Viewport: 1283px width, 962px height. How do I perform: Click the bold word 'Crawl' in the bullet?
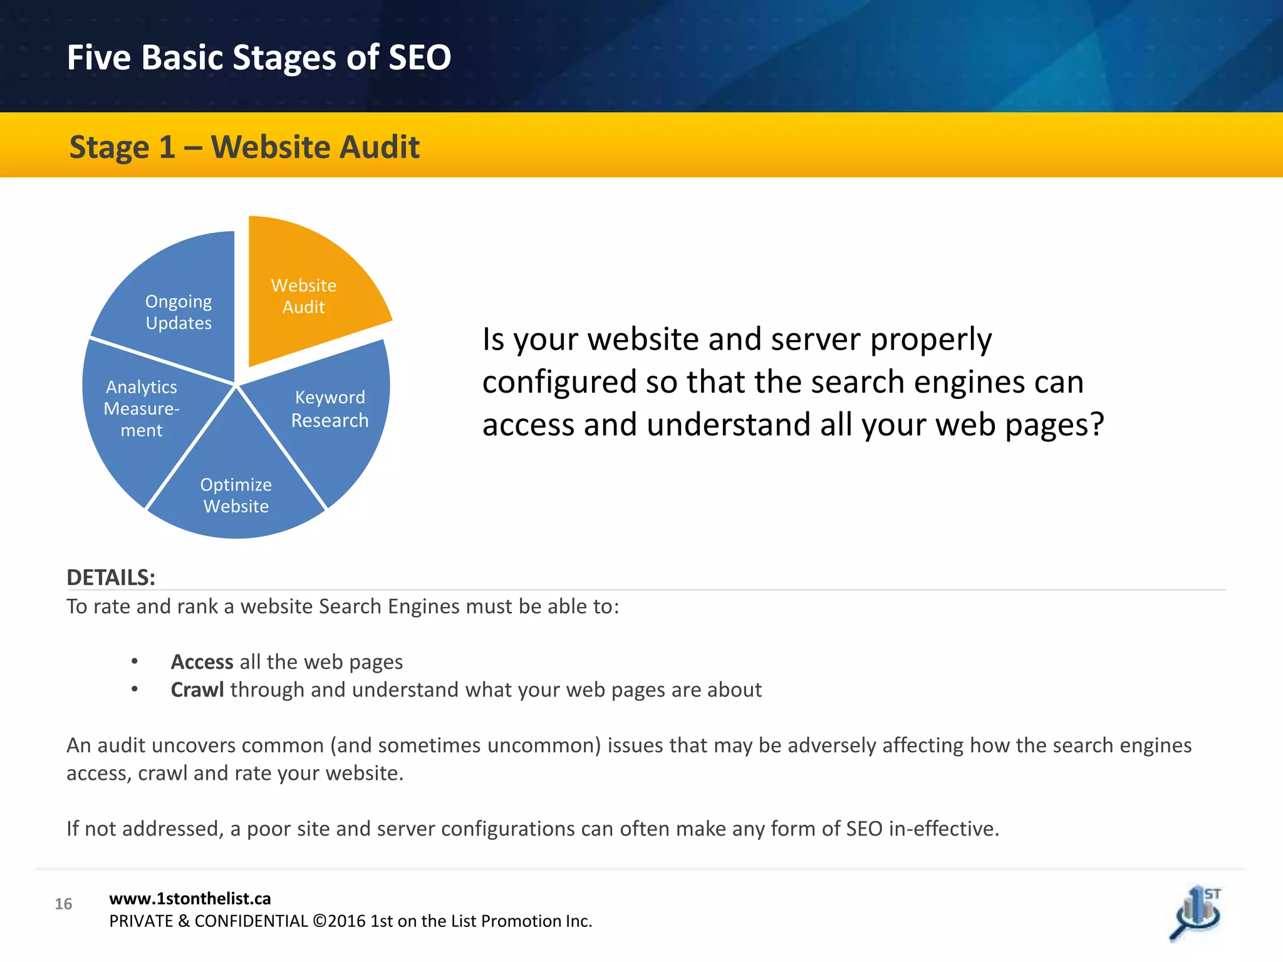click(x=197, y=690)
